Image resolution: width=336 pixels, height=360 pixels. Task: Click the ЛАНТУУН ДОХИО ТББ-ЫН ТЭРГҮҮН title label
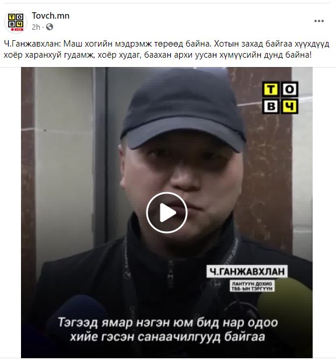click(x=252, y=286)
